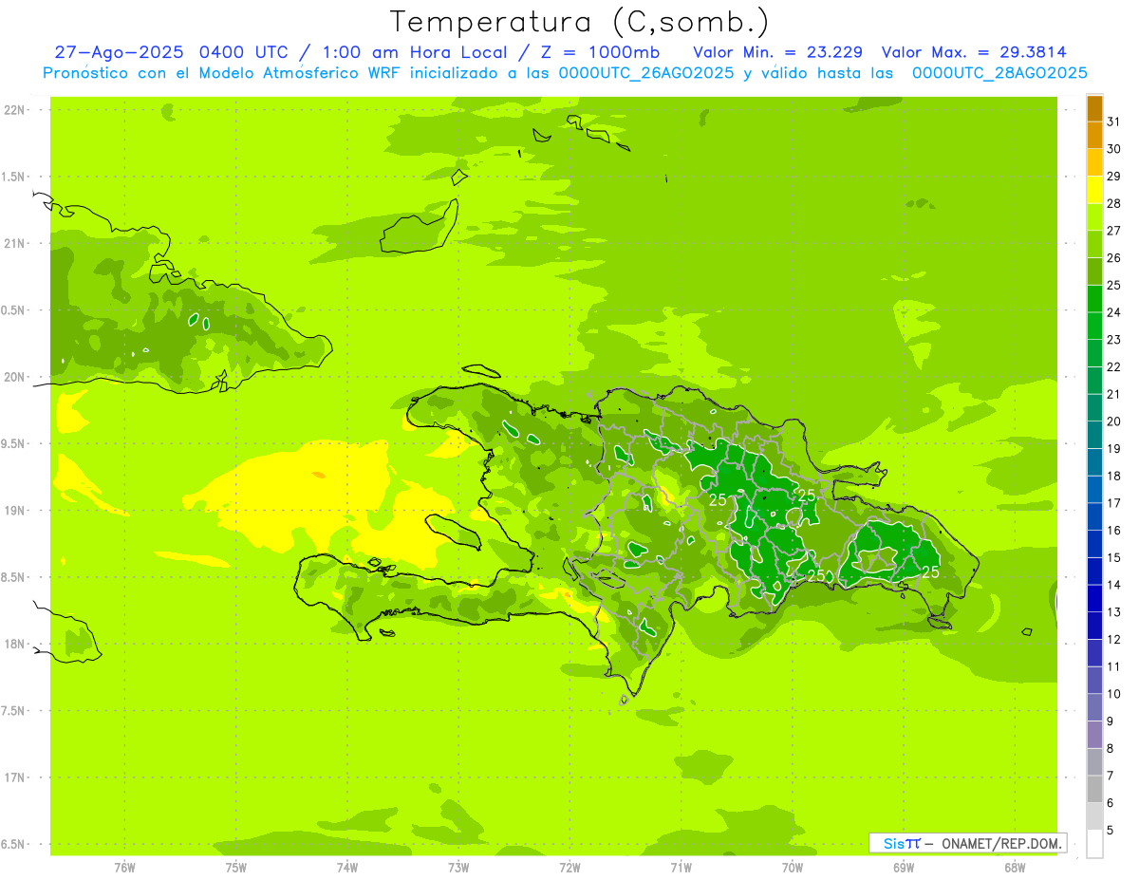
Task: Click the yellow swatch between 28 and 29
Action: [1094, 191]
